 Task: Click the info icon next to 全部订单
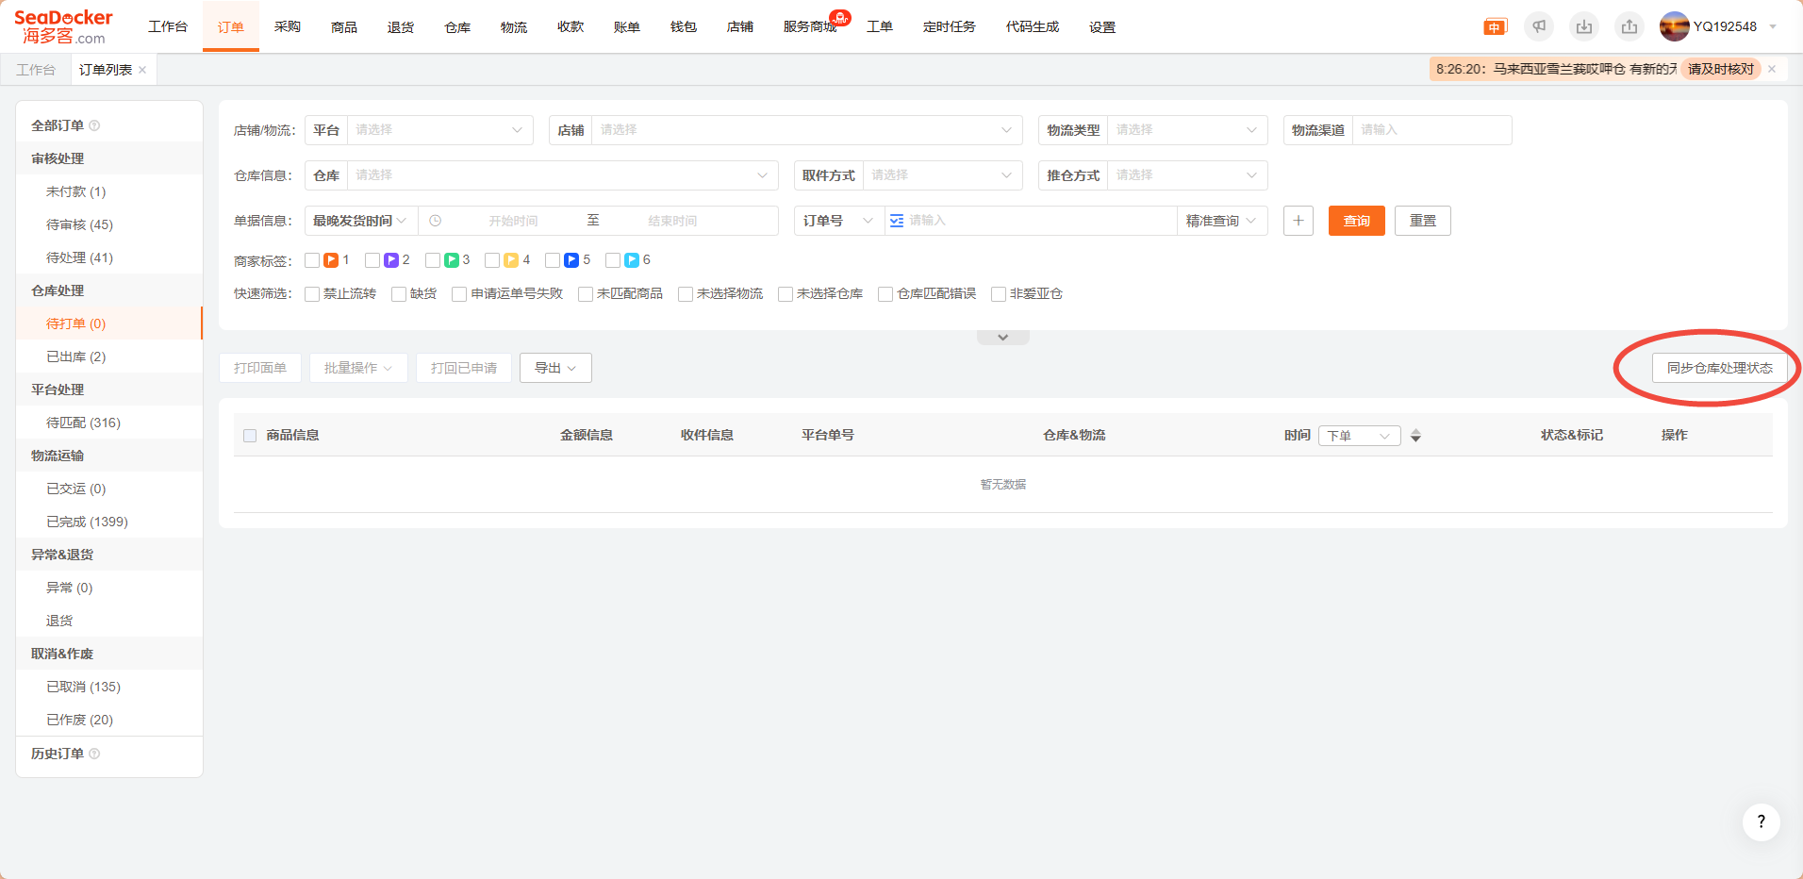pos(94,125)
